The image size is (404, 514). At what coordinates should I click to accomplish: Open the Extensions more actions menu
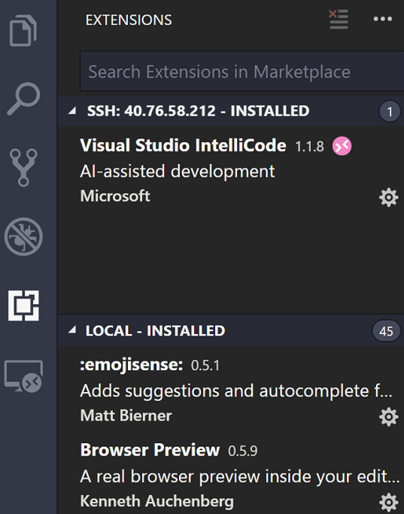click(383, 19)
